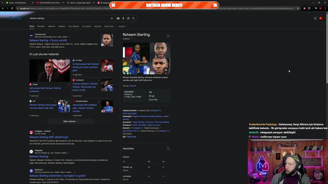Open Google Lens image search
The image size is (328, 184).
click(128, 18)
